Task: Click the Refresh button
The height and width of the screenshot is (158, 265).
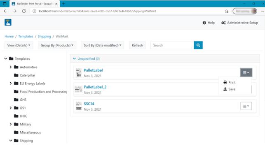Action: click(137, 45)
